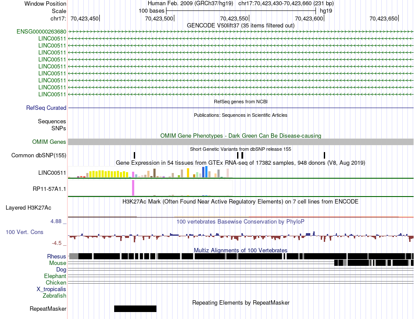Image resolution: width=414 pixels, height=319 pixels.
Task: Select the Mouse species label
Action: coord(58,263)
